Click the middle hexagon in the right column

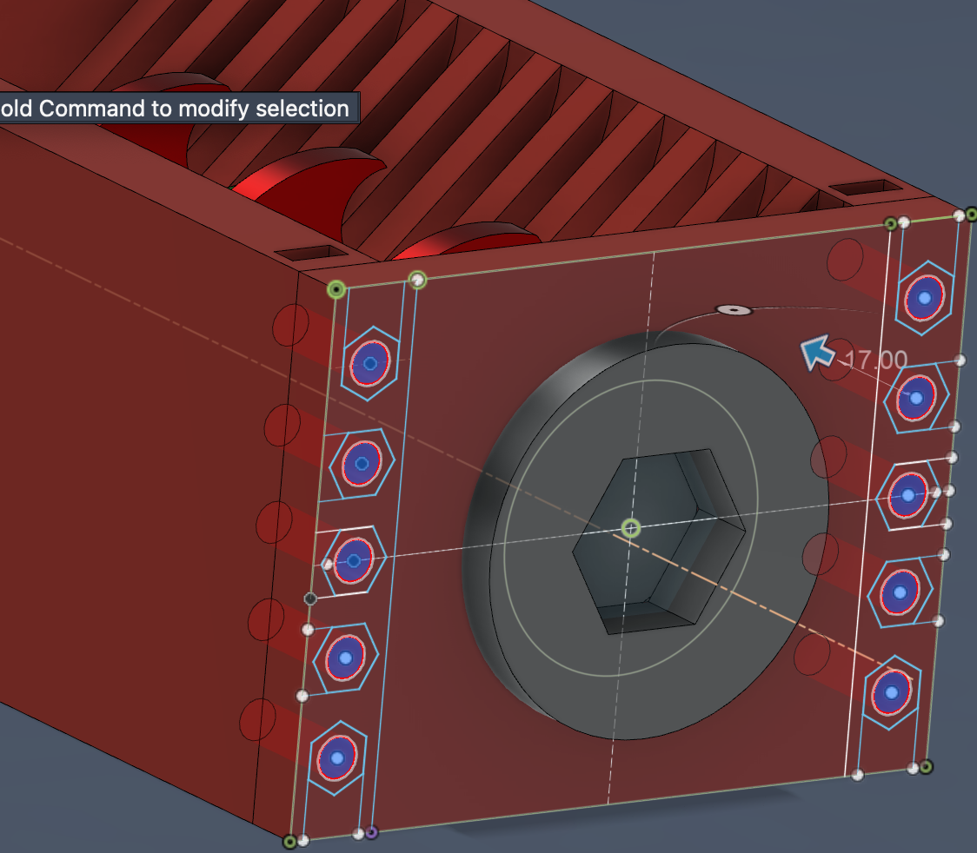(x=908, y=495)
